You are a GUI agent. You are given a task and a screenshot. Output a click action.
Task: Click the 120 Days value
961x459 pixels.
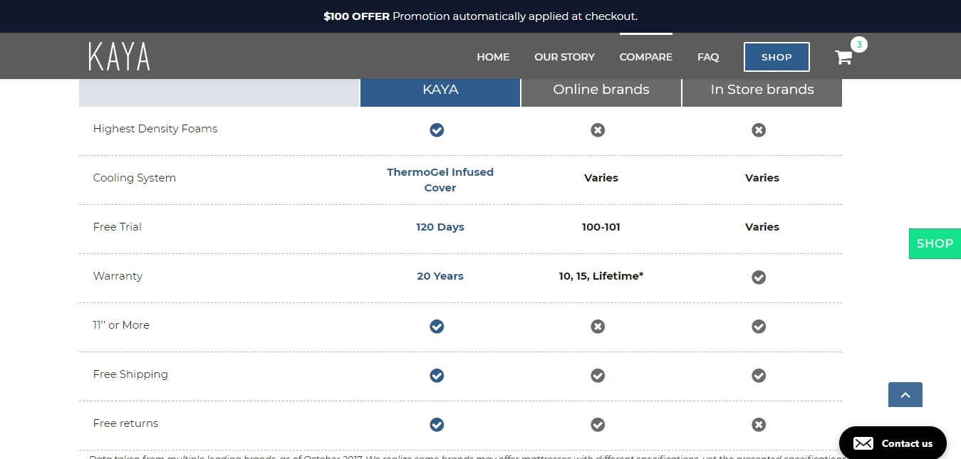tap(440, 227)
